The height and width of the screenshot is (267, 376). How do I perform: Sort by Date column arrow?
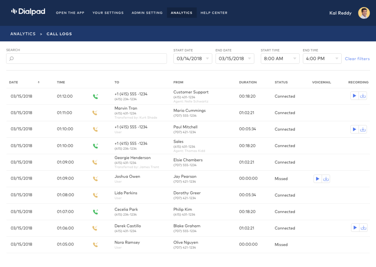point(39,82)
